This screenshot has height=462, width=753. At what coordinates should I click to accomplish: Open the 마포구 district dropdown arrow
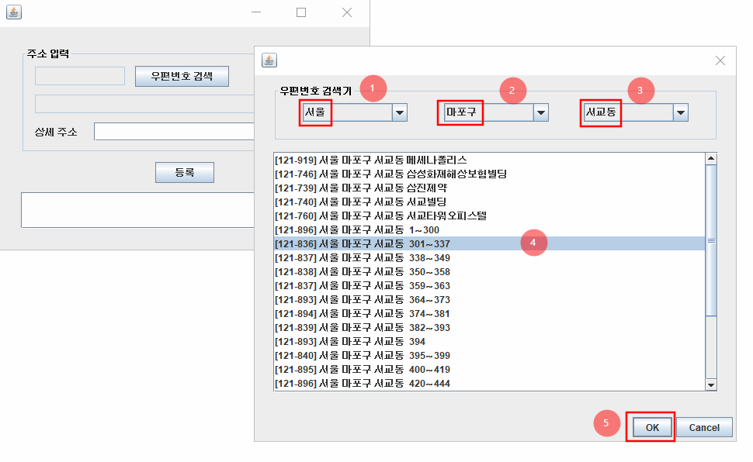541,112
